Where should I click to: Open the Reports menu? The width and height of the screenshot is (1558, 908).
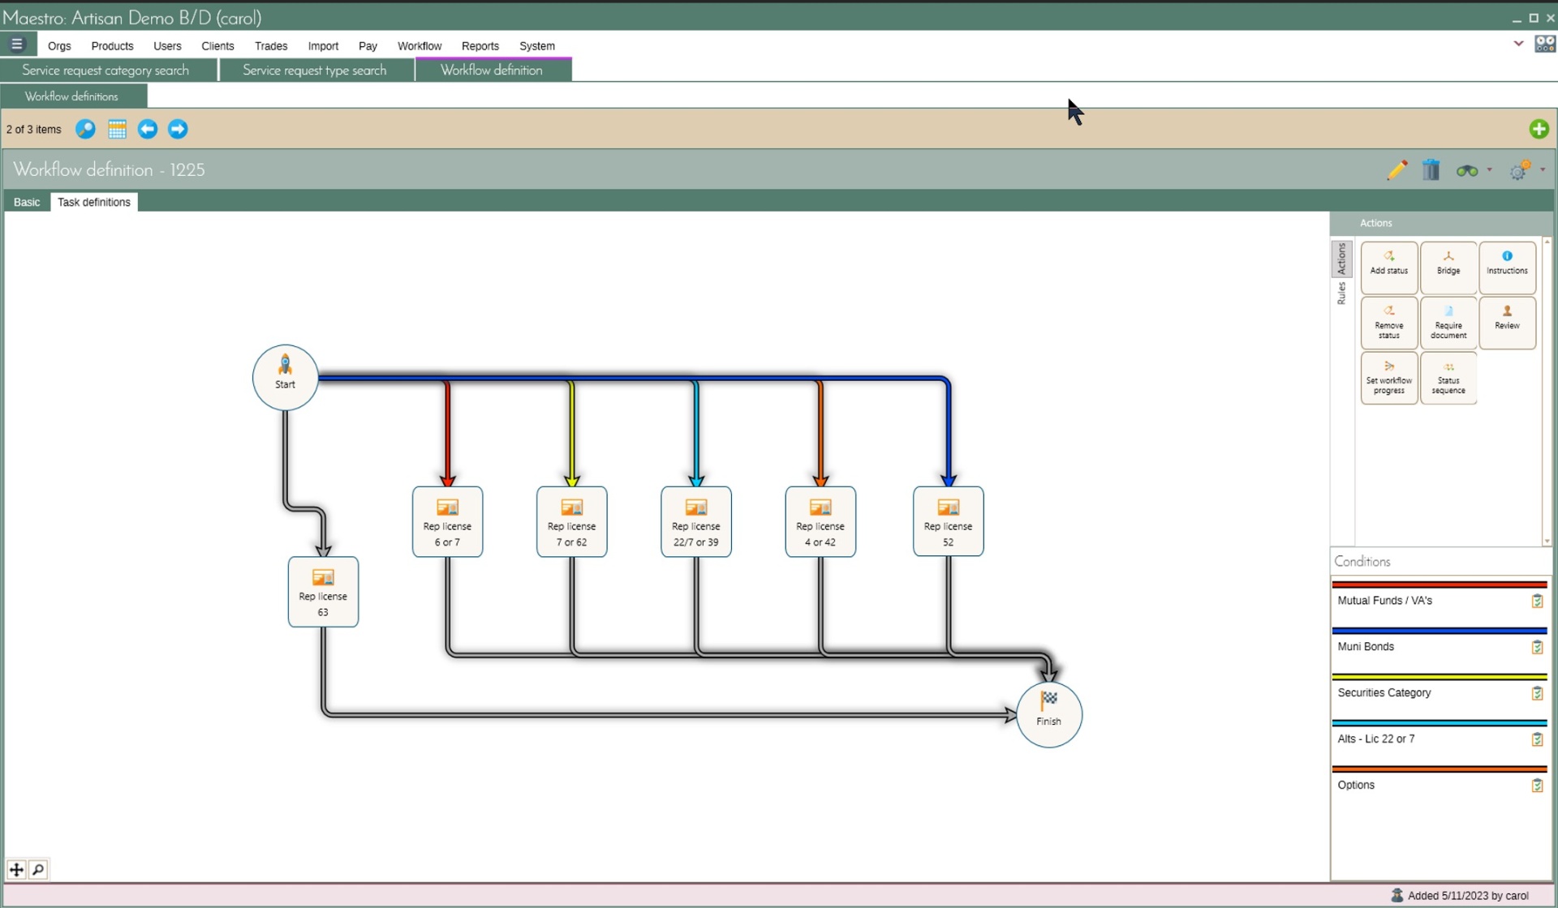(480, 46)
